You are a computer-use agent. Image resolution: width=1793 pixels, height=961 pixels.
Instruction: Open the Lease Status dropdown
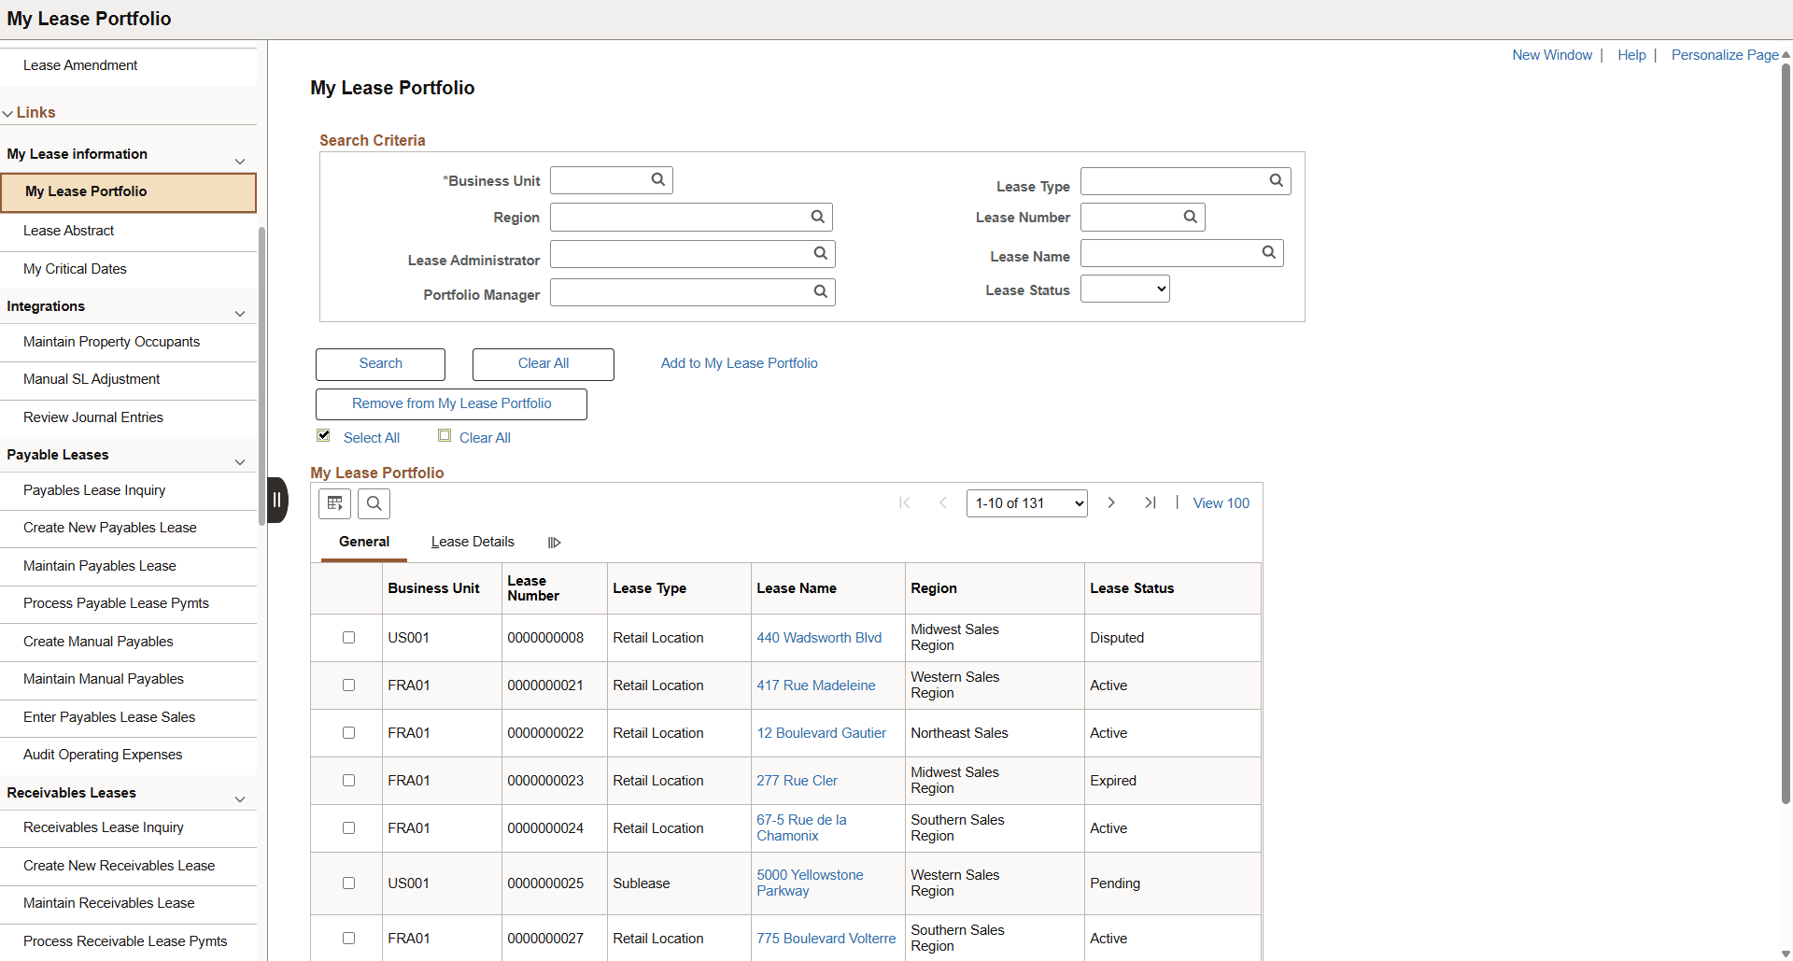click(1124, 288)
